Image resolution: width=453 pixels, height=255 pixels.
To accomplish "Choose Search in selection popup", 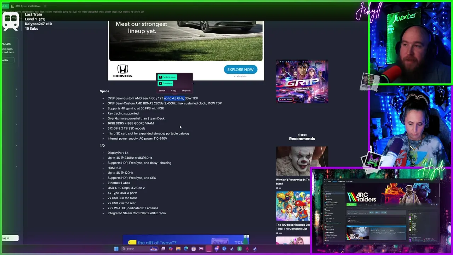I will pos(162,91).
